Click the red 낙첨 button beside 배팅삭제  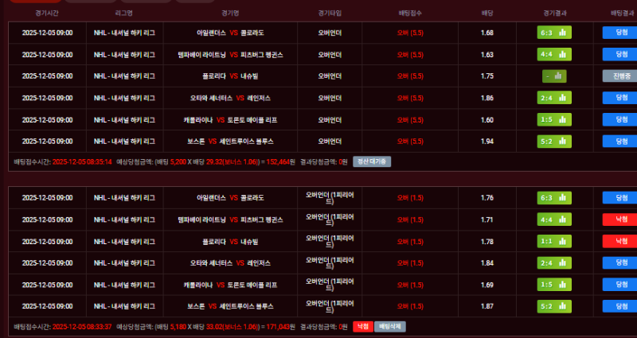(362, 326)
